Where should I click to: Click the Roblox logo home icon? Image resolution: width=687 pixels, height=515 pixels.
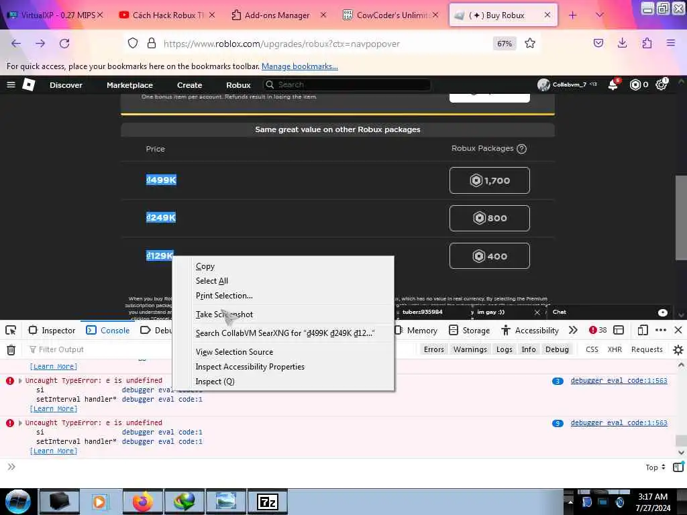click(x=28, y=84)
